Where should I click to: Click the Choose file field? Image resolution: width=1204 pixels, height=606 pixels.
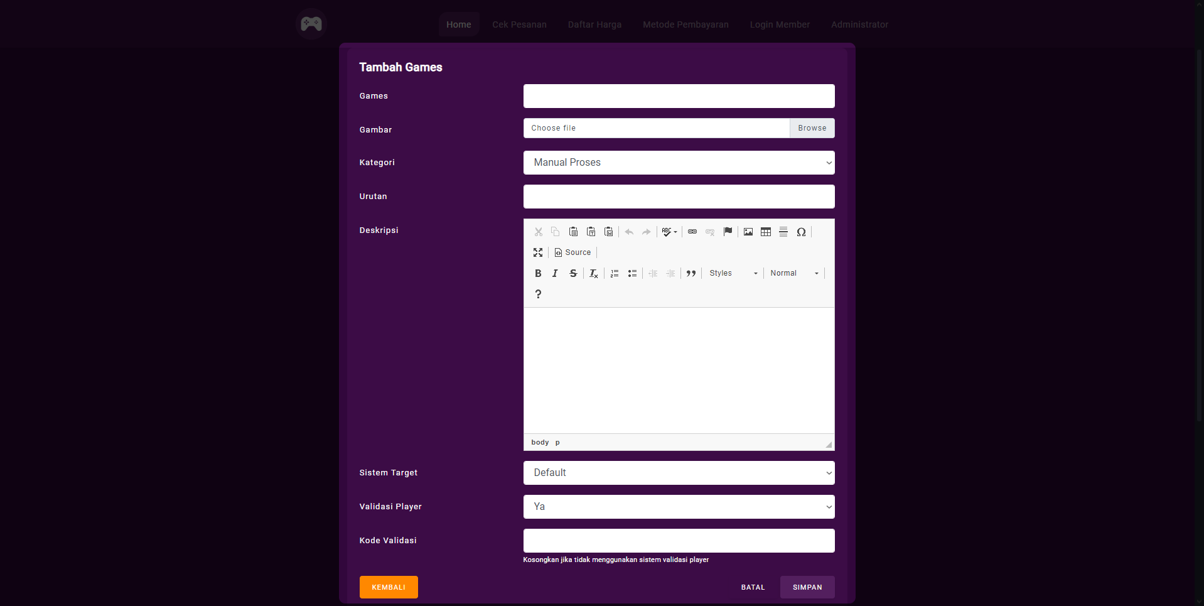tap(657, 128)
